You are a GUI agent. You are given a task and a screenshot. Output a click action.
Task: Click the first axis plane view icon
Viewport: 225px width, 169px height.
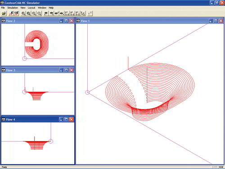coord(67,14)
